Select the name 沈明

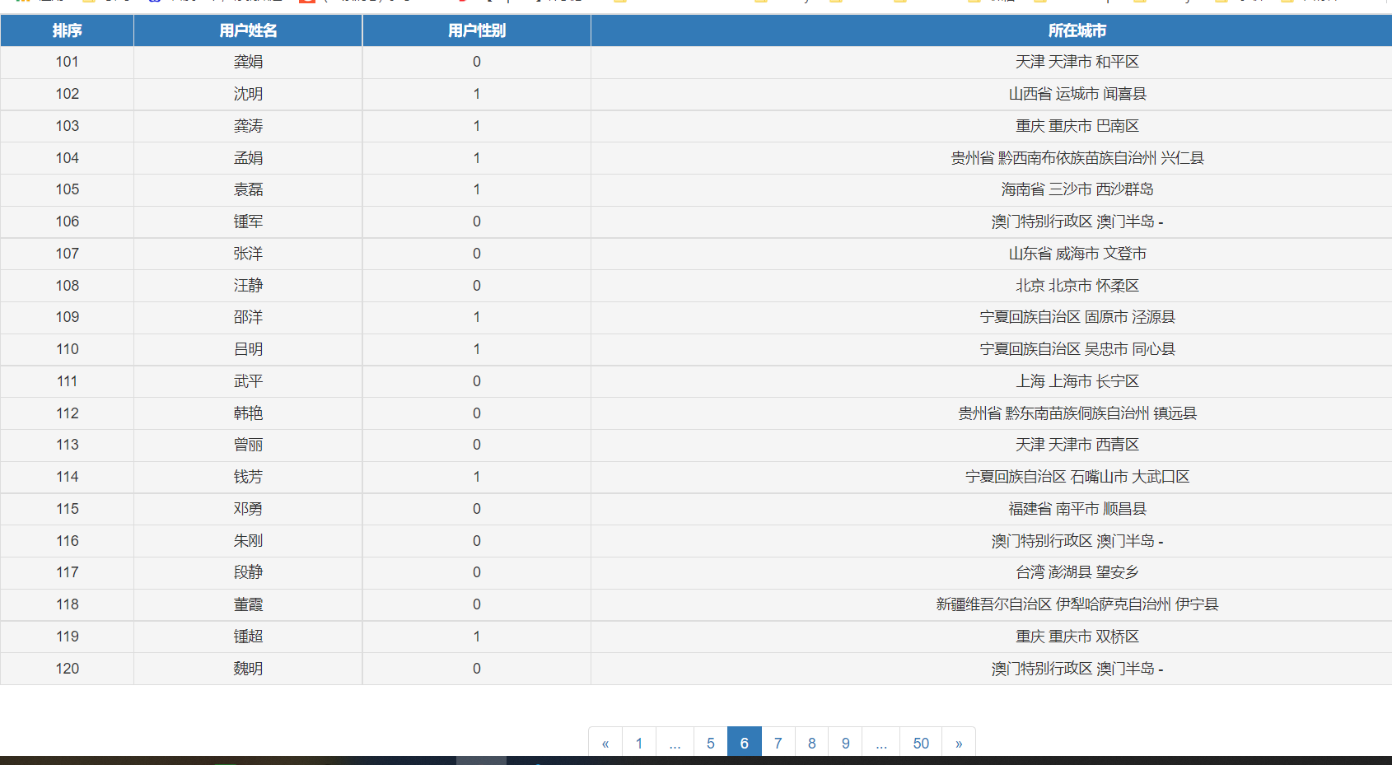click(248, 94)
